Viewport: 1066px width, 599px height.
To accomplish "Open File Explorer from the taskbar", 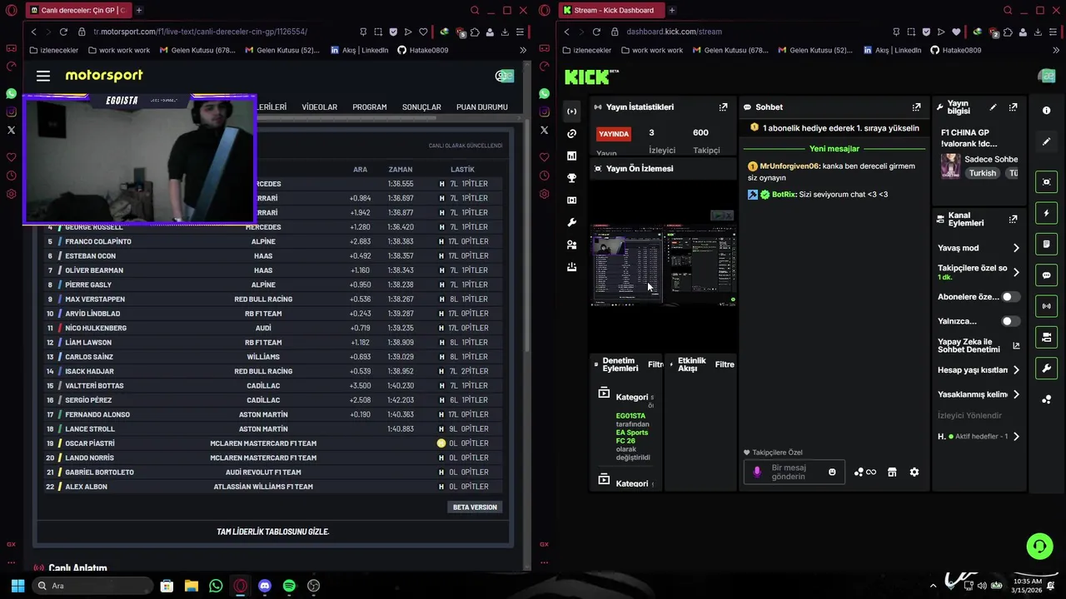I will 191,586.
